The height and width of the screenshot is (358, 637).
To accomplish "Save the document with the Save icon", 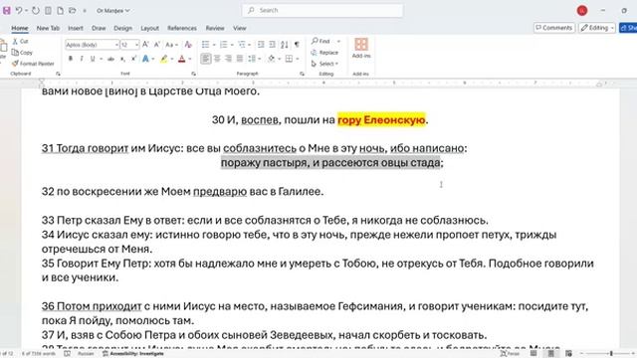I will (7, 11).
